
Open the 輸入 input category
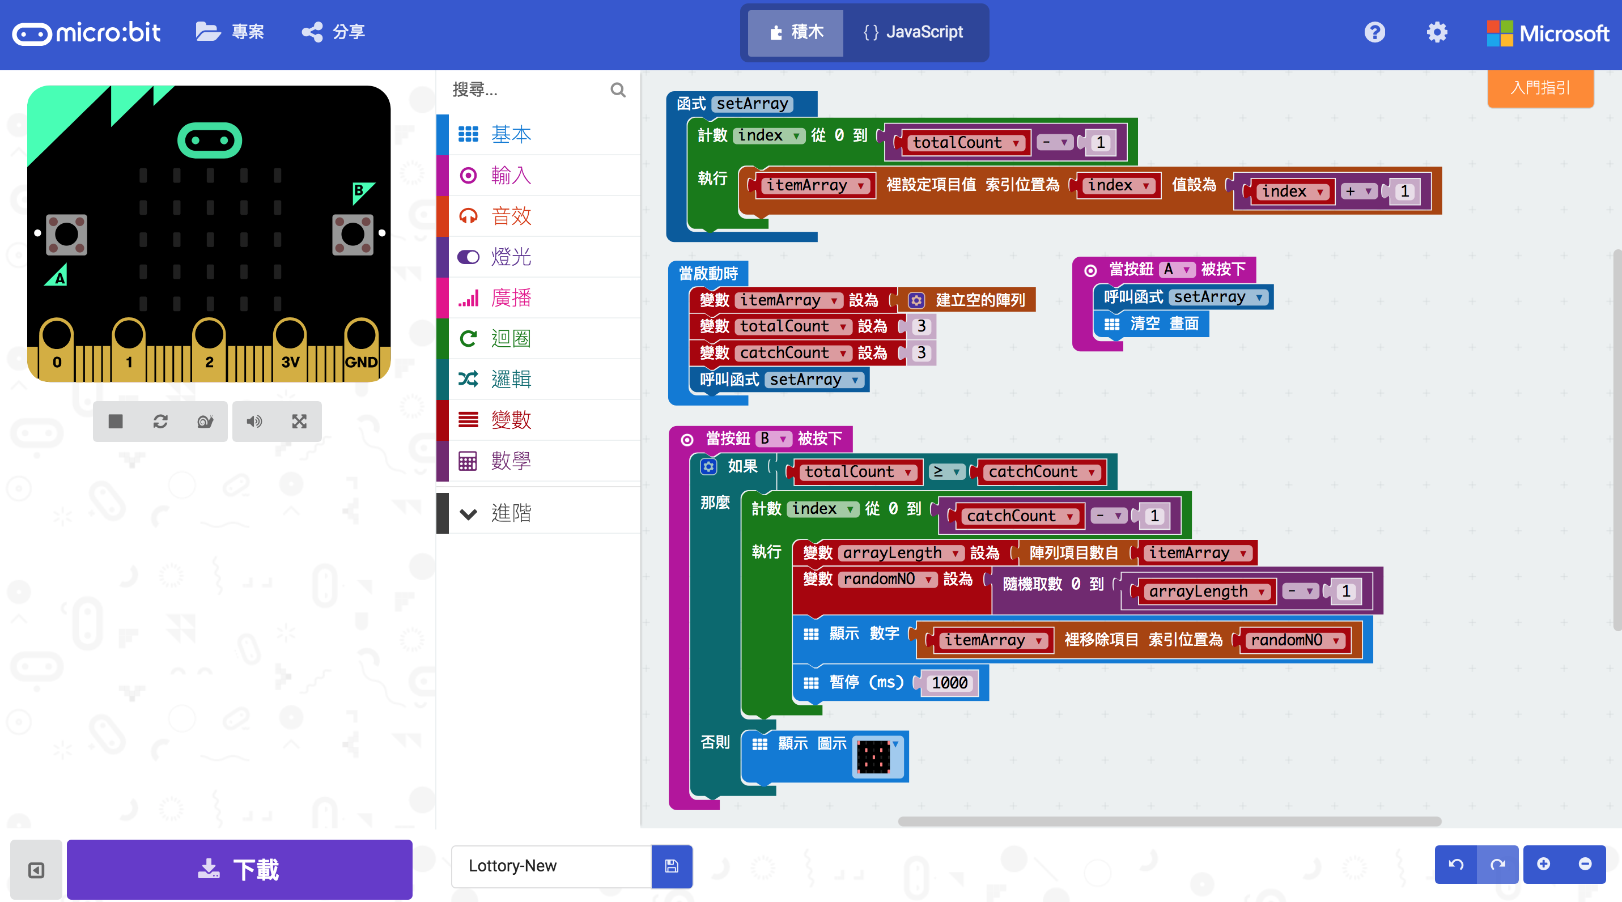539,175
